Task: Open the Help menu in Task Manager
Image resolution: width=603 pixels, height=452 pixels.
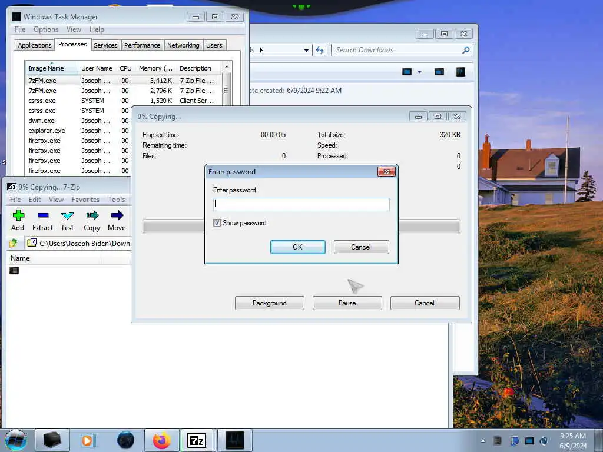Action: coord(97,29)
